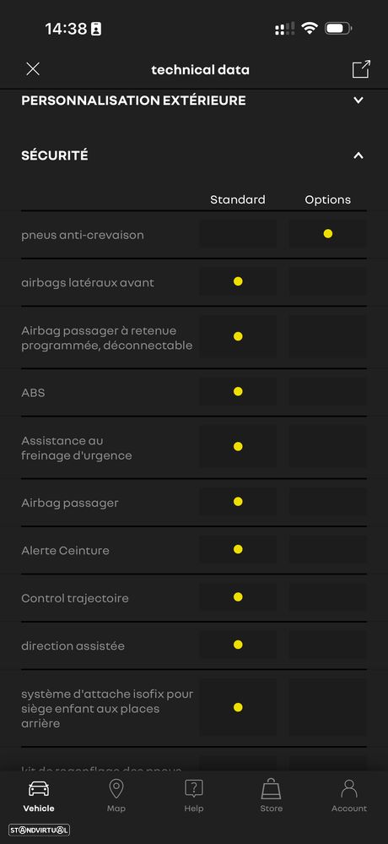Open the Vehicle tab car icon
Image resolution: width=388 pixels, height=844 pixels.
coord(39,789)
